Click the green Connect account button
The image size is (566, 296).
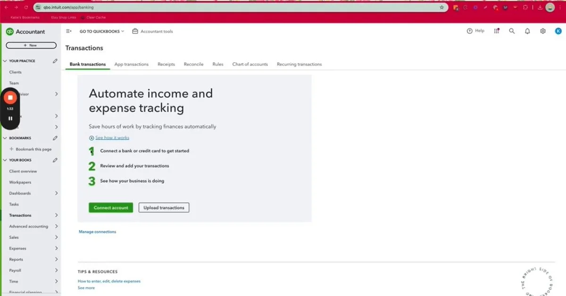(x=111, y=207)
